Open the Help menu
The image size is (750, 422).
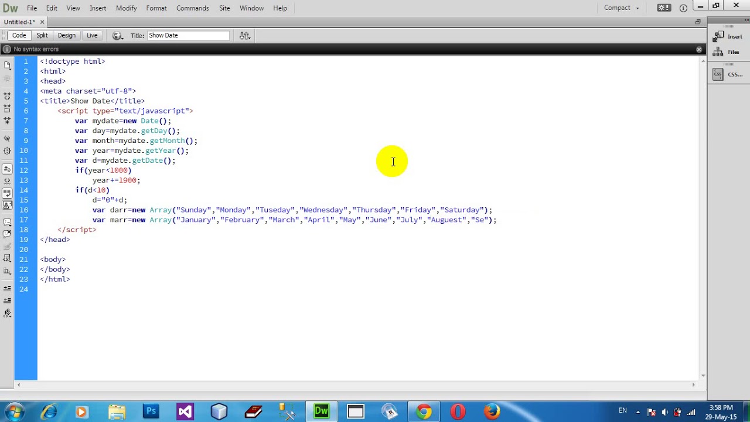280,8
